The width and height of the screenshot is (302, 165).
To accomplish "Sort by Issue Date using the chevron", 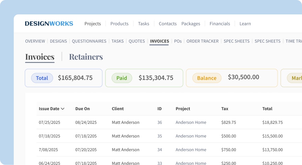I will 63,109.
